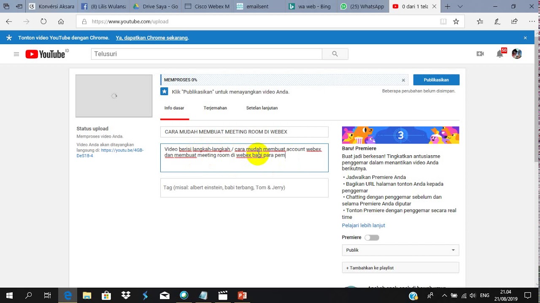Open the Windows Start menu

[x=9, y=295]
